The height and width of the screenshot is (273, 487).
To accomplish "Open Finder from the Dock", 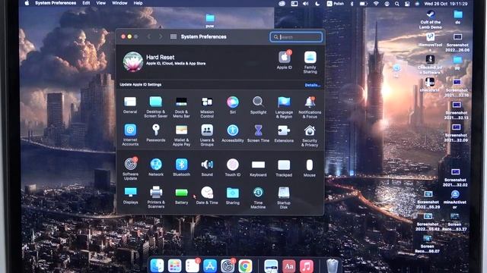I will (157, 265).
